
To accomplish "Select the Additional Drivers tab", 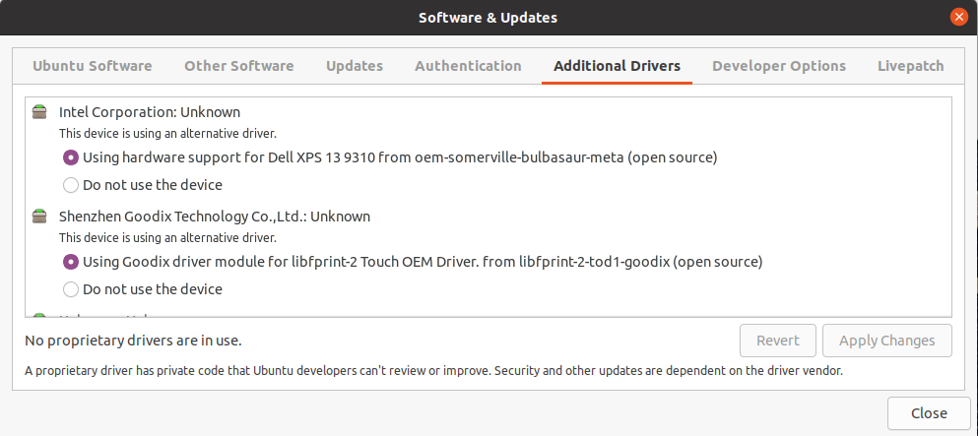I will tap(617, 66).
